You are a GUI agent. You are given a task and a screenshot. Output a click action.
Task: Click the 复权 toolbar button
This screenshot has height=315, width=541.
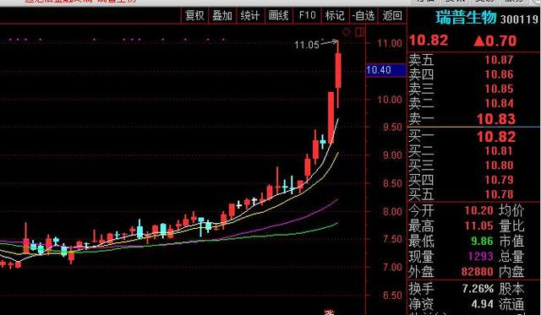point(194,15)
